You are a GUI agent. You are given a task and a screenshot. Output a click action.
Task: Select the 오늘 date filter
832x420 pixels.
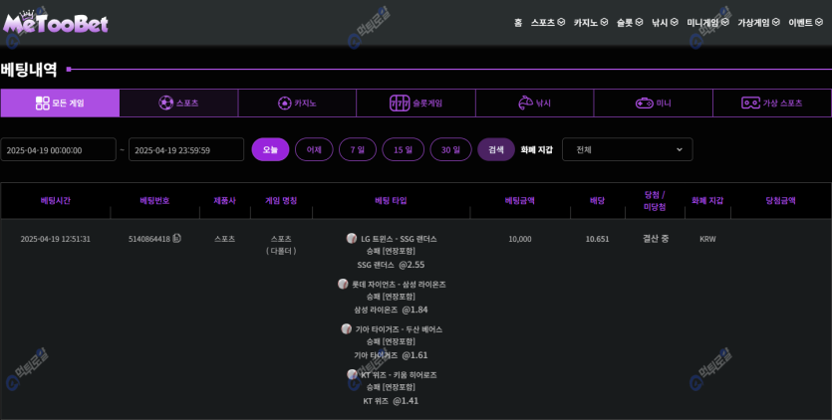[270, 149]
